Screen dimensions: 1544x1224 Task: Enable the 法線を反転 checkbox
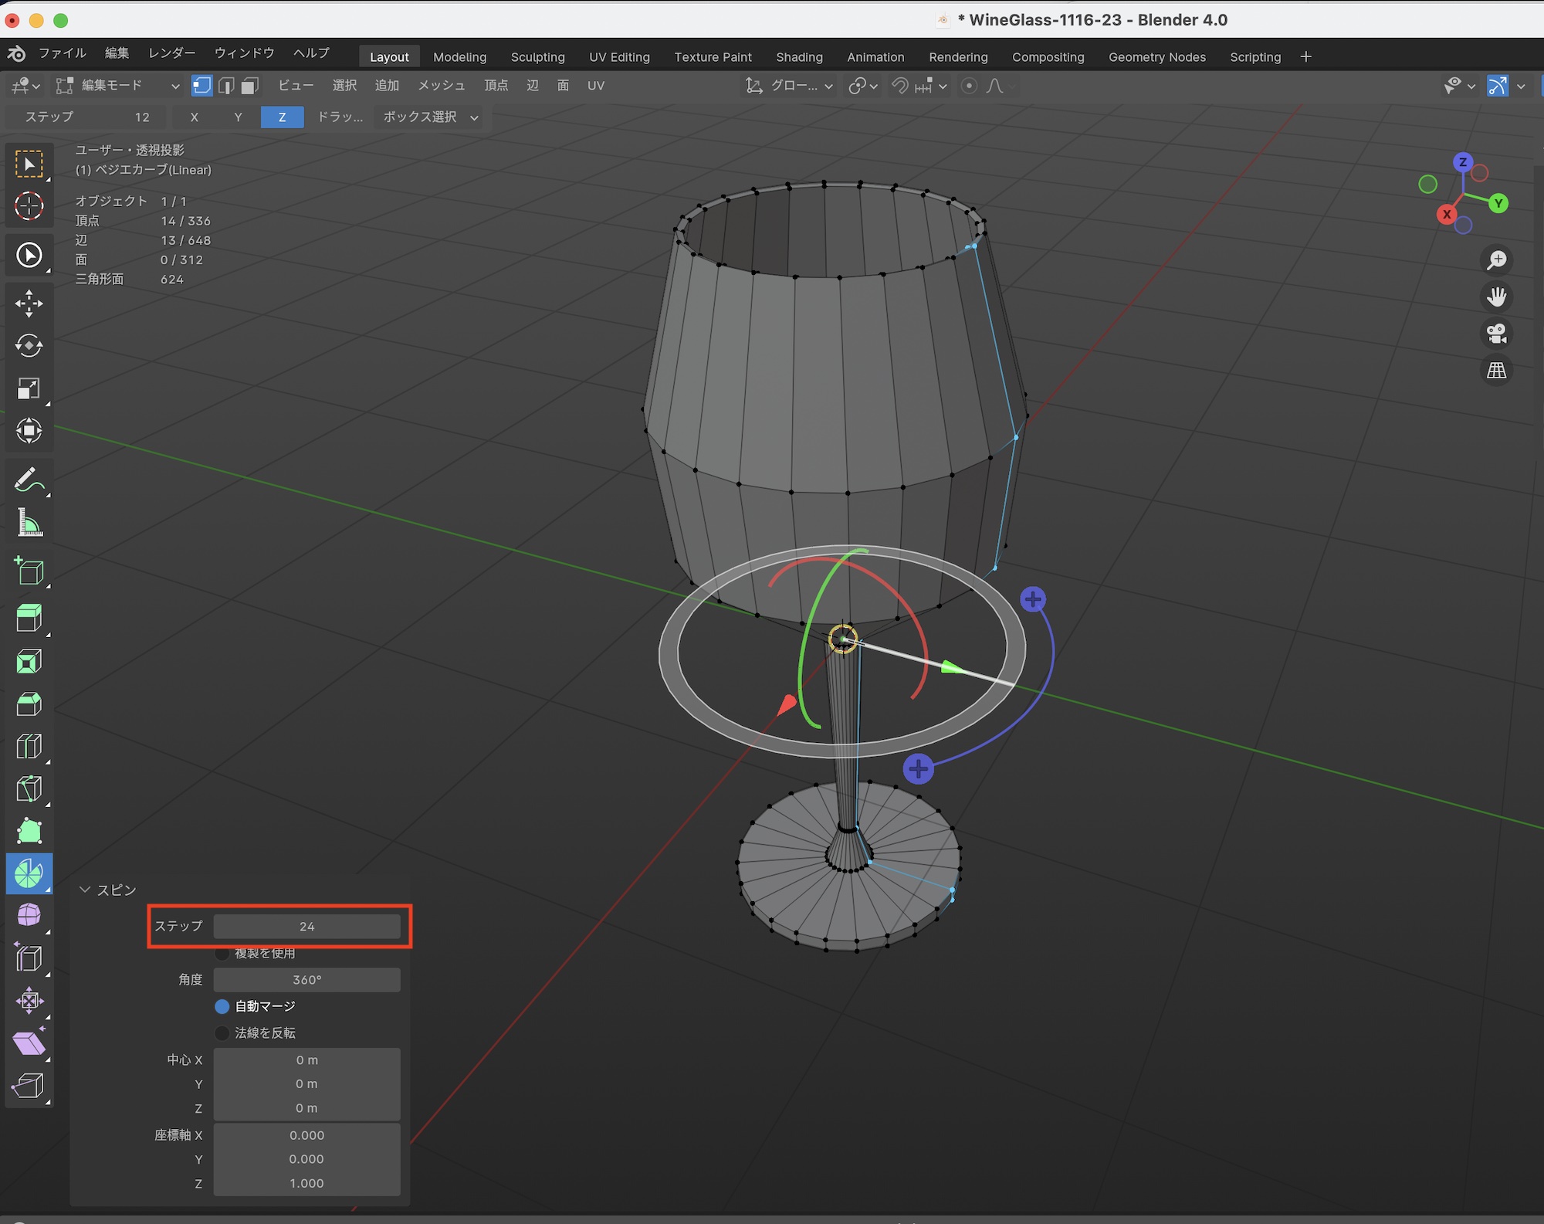(222, 1033)
